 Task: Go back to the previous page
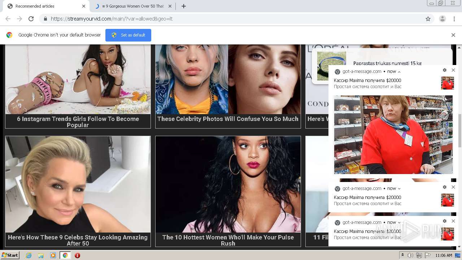point(8,19)
